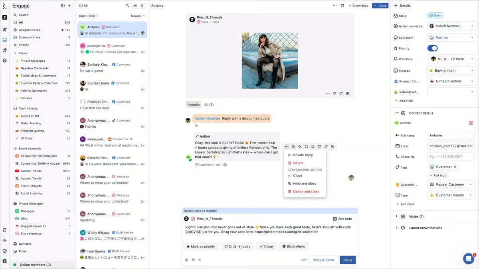Click the Add tags button
Screen dimensions: 479x269
[x=438, y=175]
